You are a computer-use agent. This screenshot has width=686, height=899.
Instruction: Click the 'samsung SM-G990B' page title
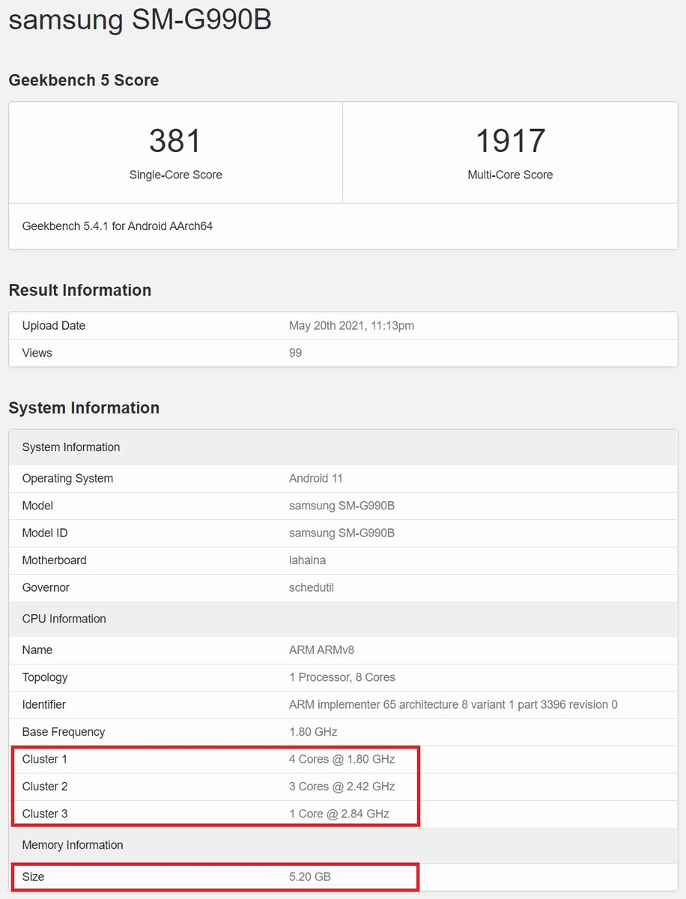click(140, 20)
